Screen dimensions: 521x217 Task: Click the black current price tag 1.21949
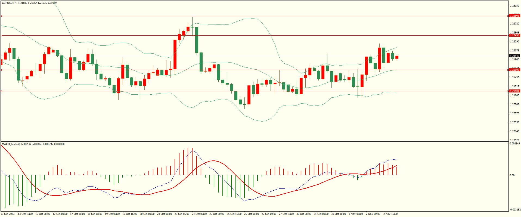(x=514, y=56)
